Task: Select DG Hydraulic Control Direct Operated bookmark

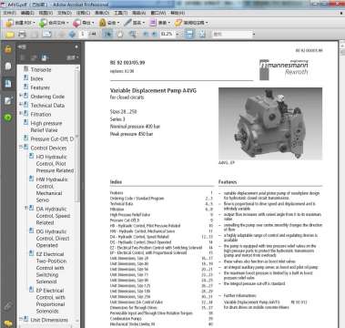Action: [x=53, y=238]
